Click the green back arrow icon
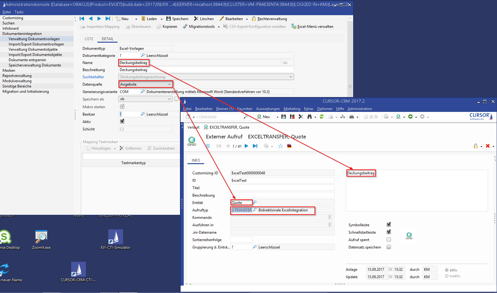 [410, 117]
